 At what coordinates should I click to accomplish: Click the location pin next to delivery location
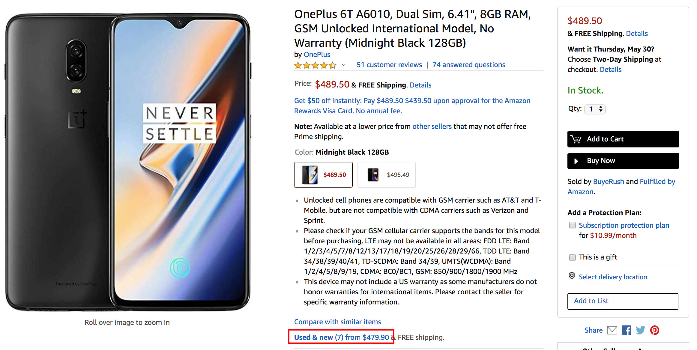pos(572,276)
